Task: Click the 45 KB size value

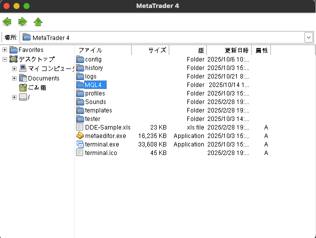Action: [158, 152]
